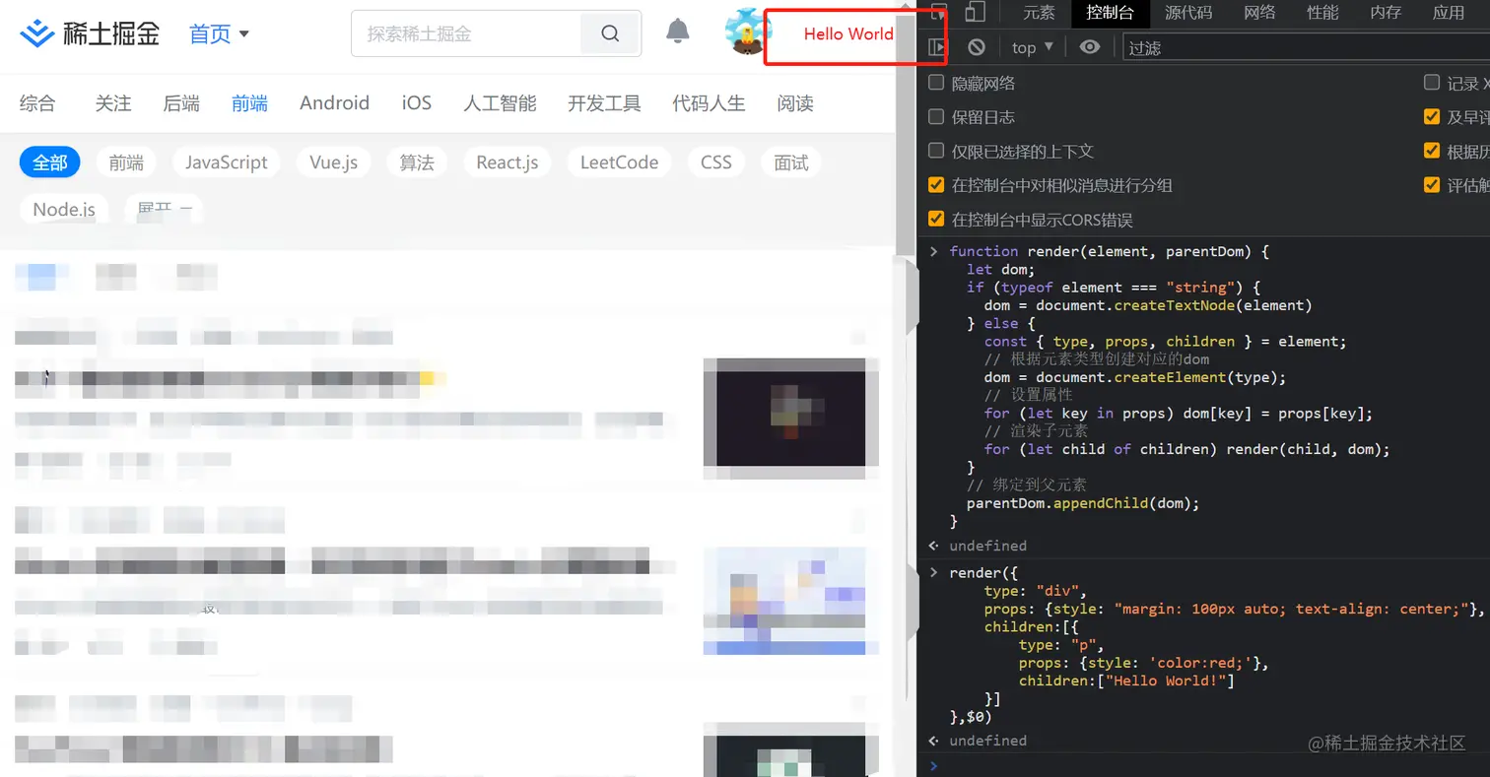
Task: Click the line "dom = document.createTextNode(element)"
Action: (1148, 305)
